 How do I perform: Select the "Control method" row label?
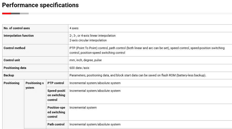point(14,48)
